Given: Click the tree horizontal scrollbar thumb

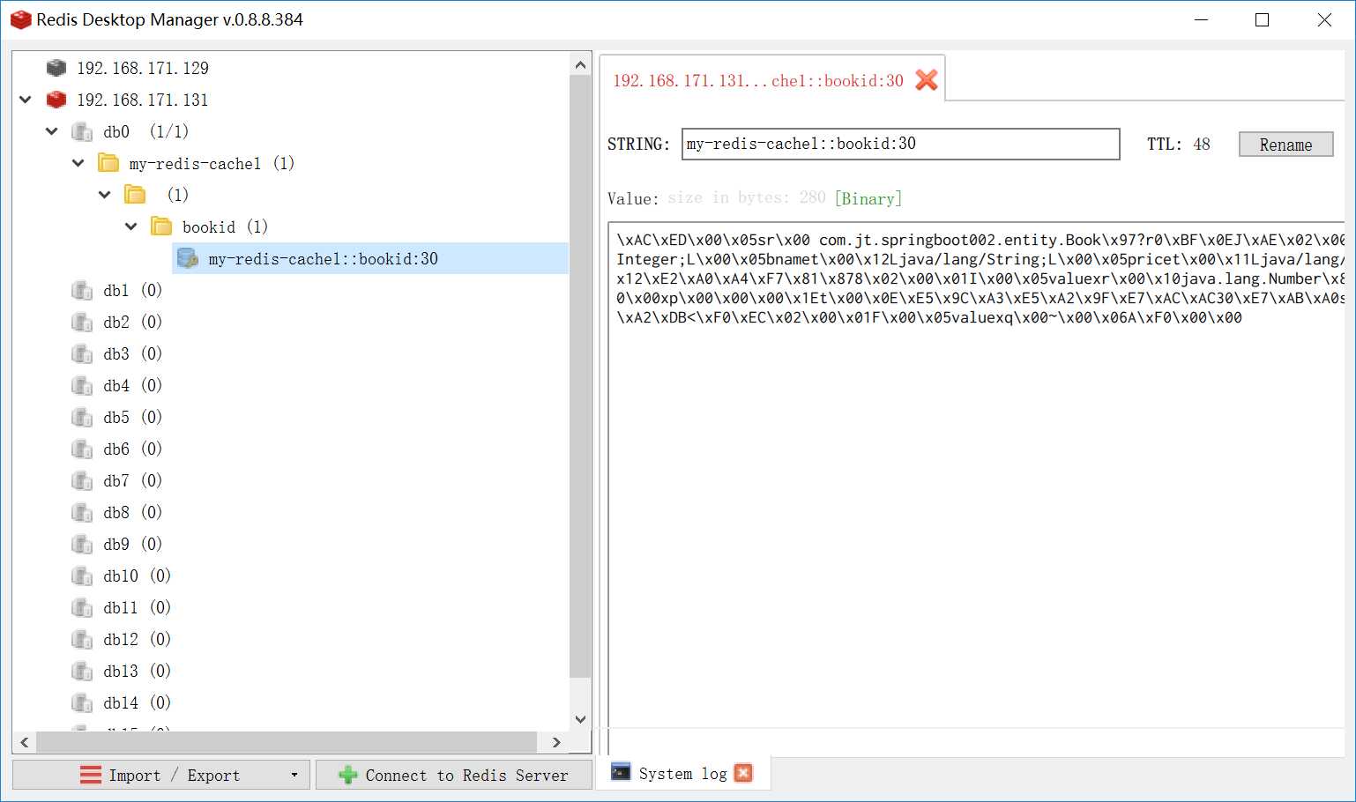Looking at the screenshot, I should click(287, 742).
